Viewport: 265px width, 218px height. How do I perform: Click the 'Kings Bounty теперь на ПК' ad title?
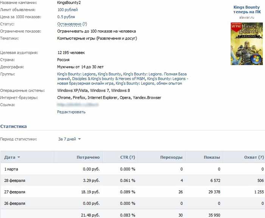tap(247, 9)
